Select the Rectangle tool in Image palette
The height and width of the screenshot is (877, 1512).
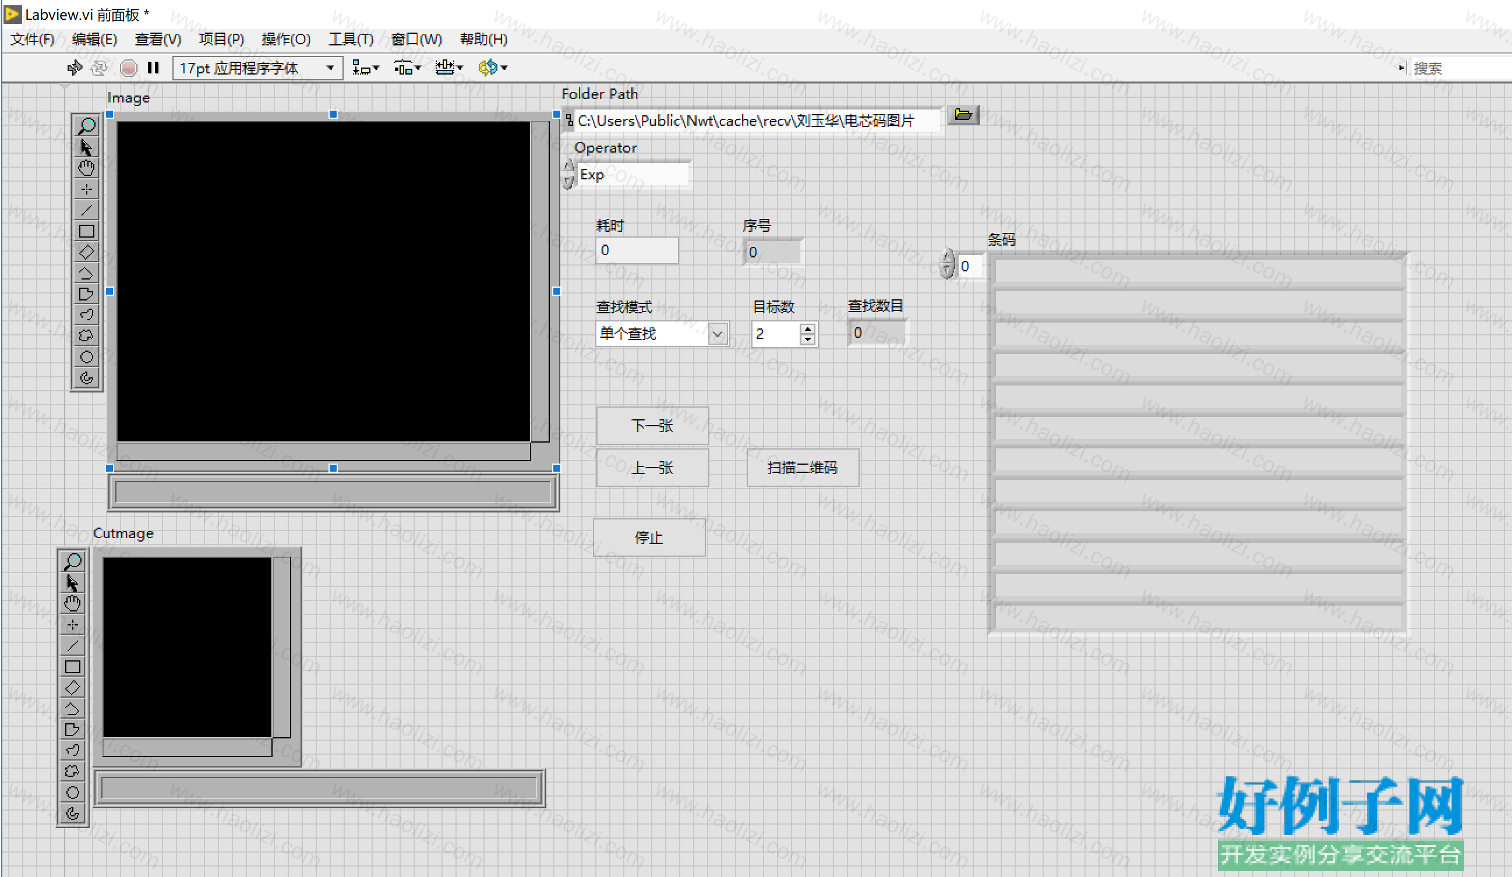click(x=86, y=232)
